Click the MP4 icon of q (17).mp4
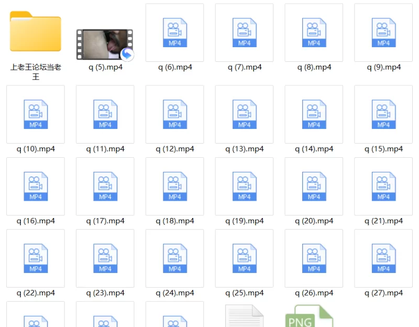419x327 pixels. [x=105, y=186]
